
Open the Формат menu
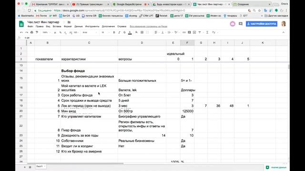[68, 27]
